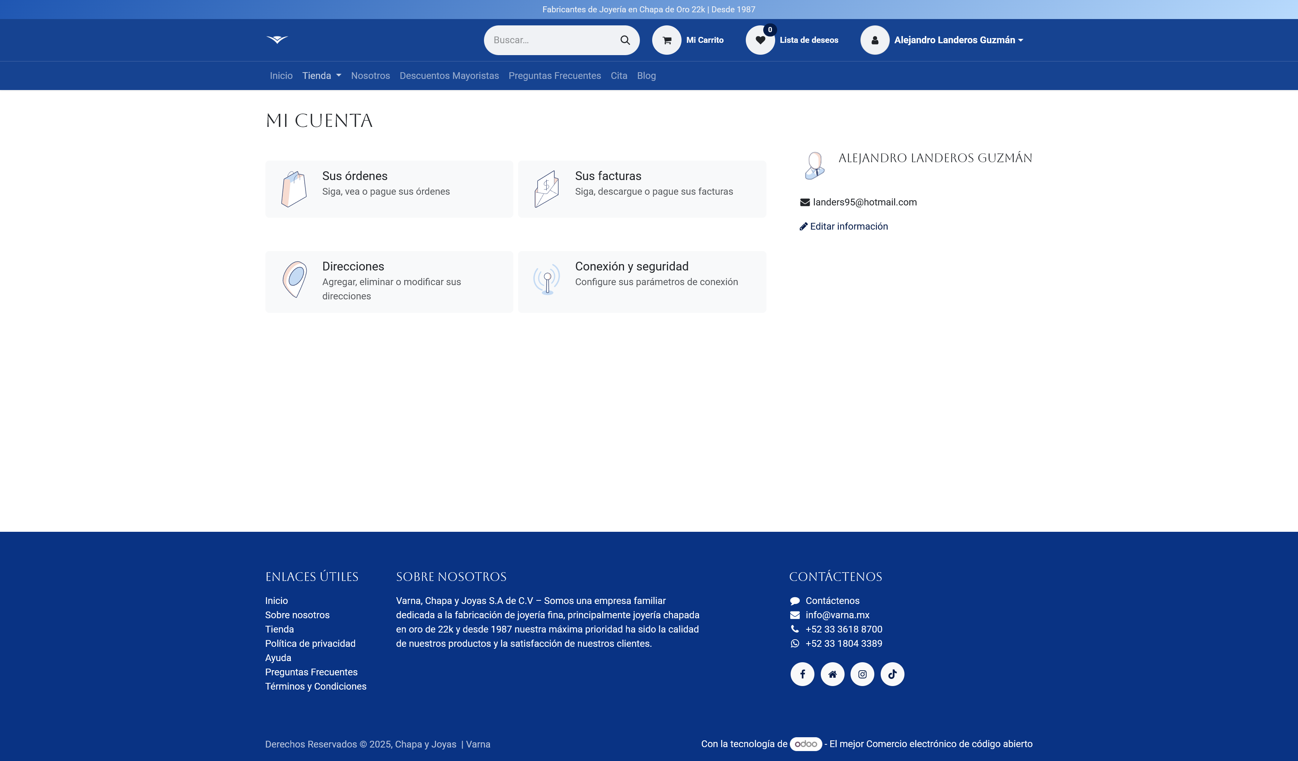
Task: Click the wishlist count badge 0
Action: [770, 30]
